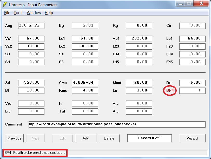Viewport: 211px width, 159px height.
Task: Open the Tools menu
Action: tap(18, 13)
